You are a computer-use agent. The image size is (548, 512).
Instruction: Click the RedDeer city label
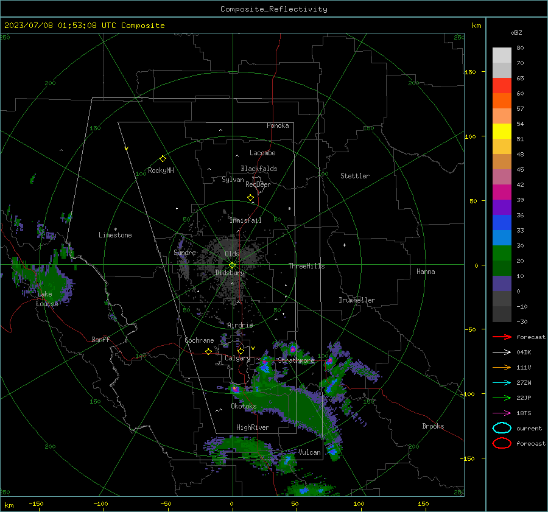click(258, 184)
